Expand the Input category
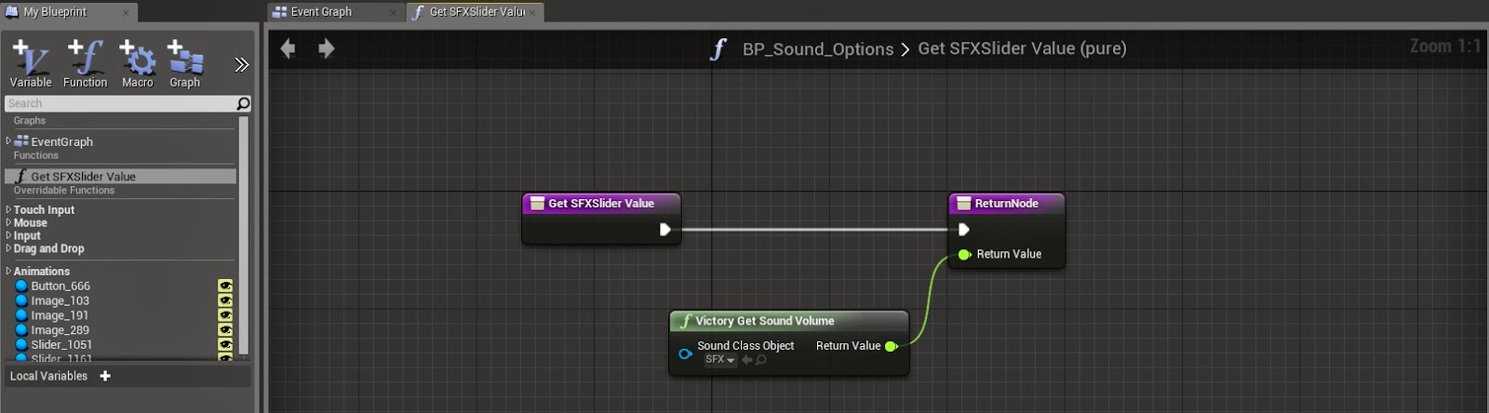The image size is (1489, 413). pos(8,236)
